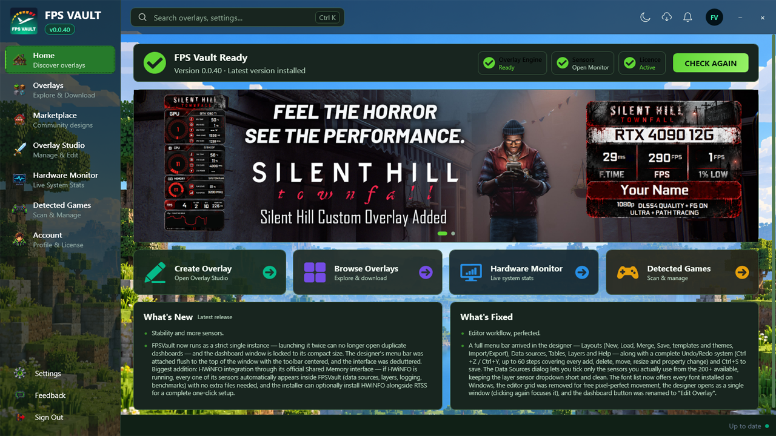776x436 pixels.
Task: Click the blue monitor chart icon
Action: [471, 272]
